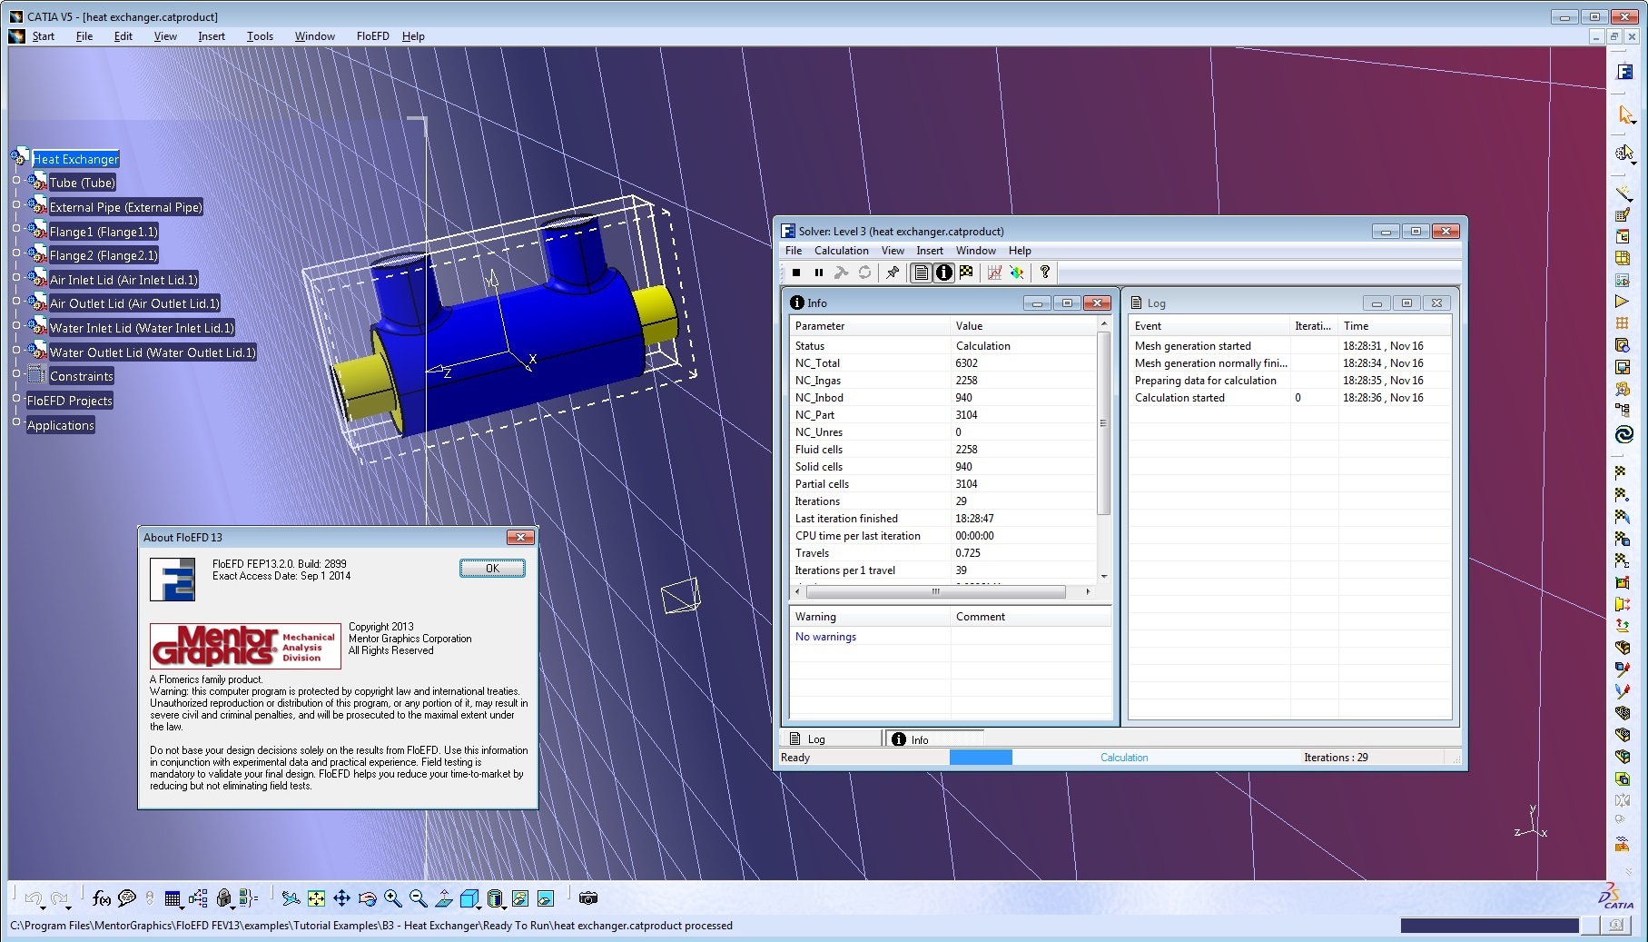The width and height of the screenshot is (1648, 942).
Task: Select the Zoom In tool
Action: (x=392, y=898)
